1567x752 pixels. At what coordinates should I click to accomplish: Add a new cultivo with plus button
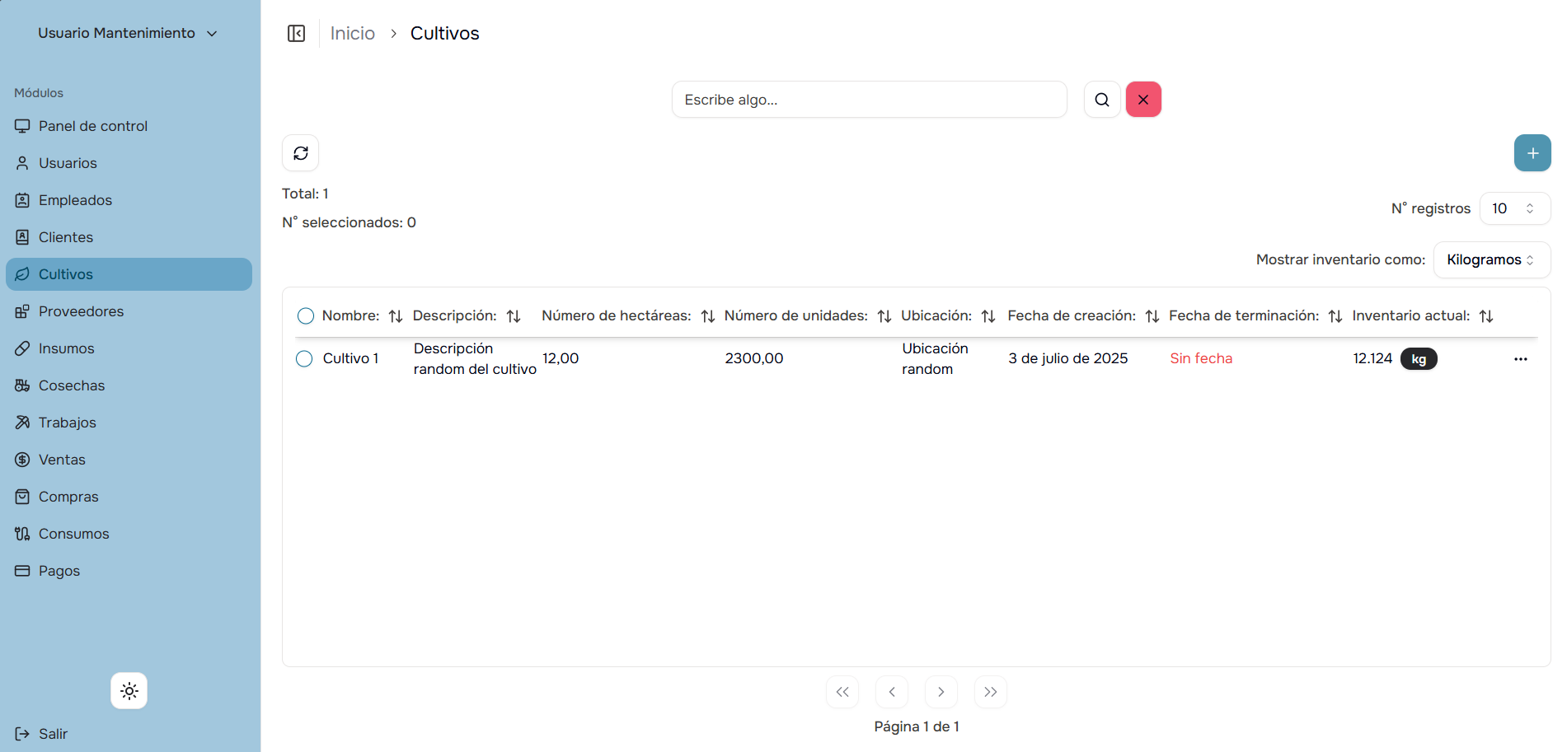[x=1532, y=153]
